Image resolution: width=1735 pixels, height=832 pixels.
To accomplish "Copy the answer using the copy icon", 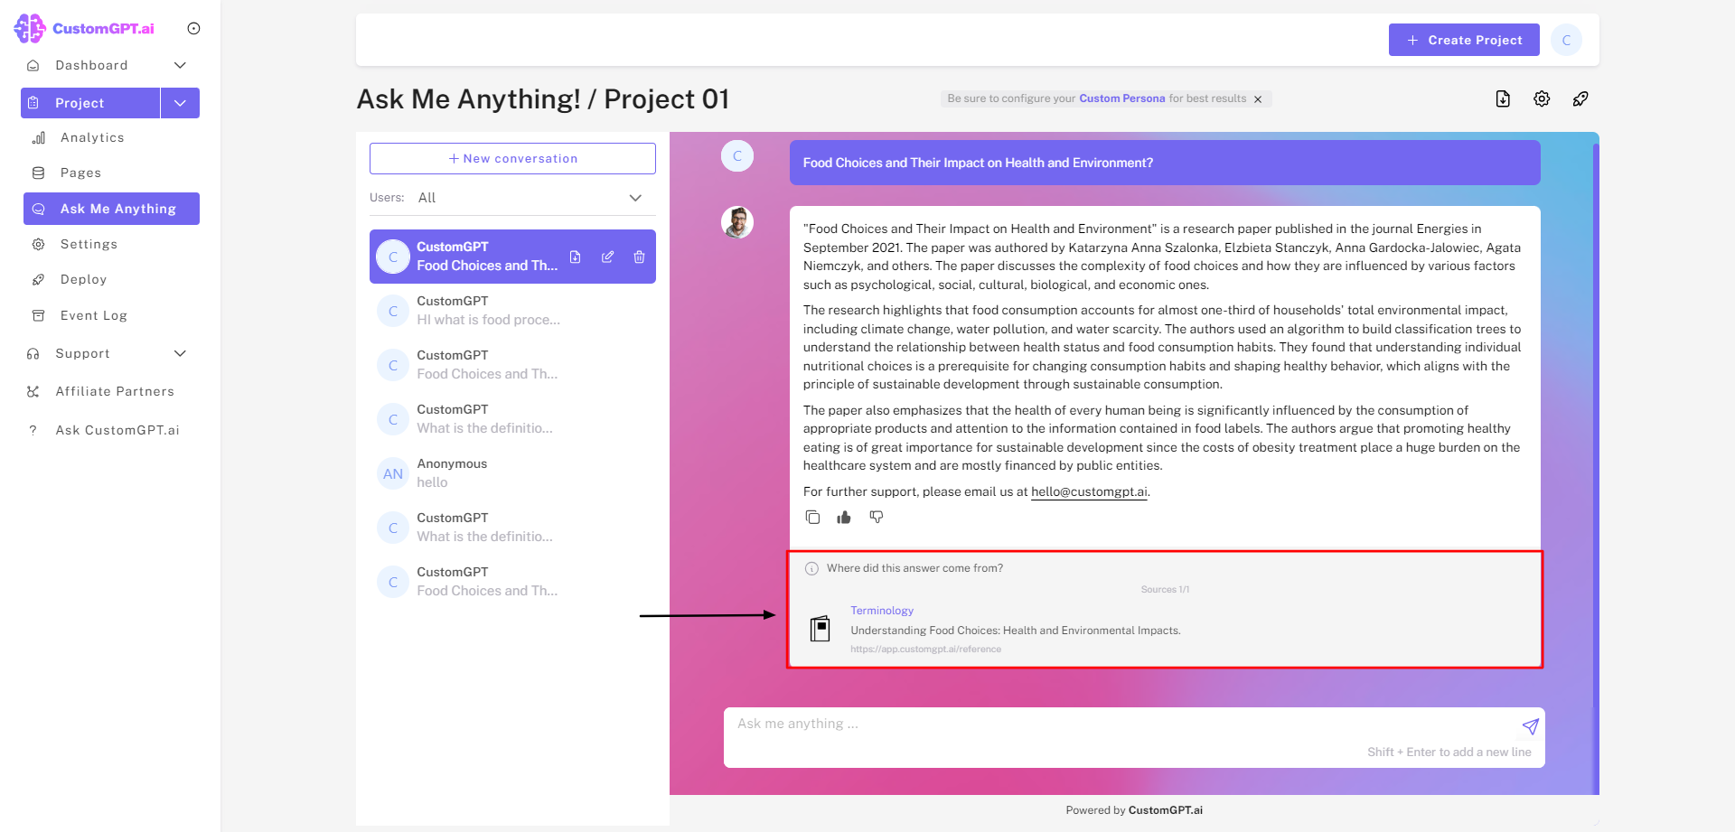I will 812,518.
